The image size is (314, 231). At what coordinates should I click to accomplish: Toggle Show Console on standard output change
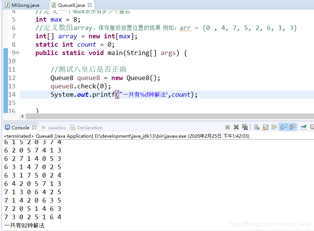pyautogui.click(x=283, y=127)
